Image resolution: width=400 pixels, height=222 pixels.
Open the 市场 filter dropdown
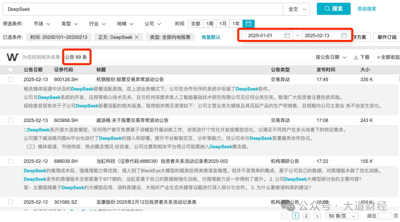point(41,23)
